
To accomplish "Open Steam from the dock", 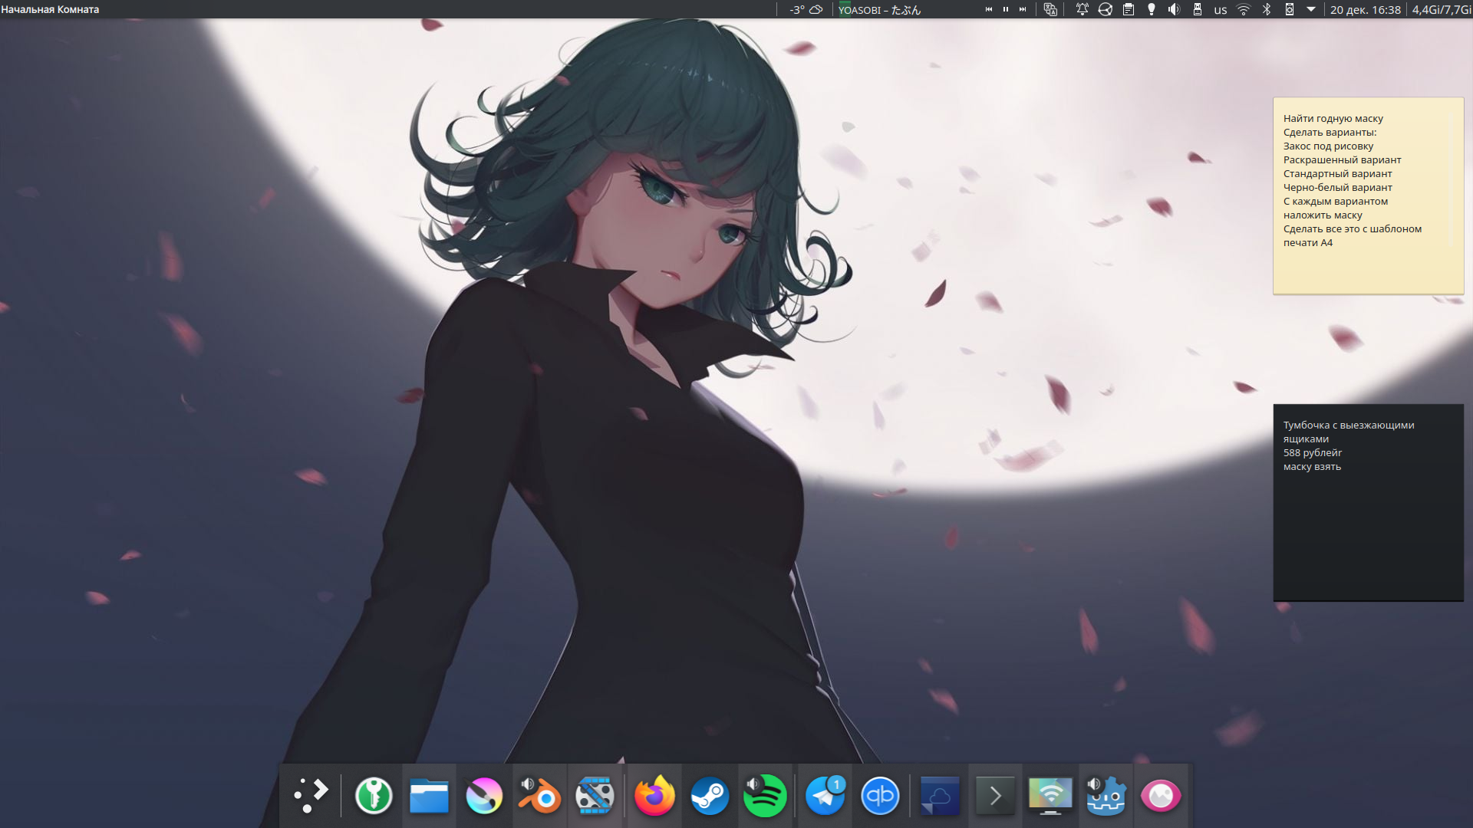I will pos(710,796).
